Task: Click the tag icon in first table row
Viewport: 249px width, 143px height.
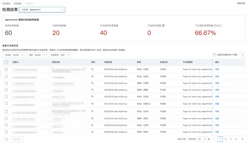Action: point(92,69)
